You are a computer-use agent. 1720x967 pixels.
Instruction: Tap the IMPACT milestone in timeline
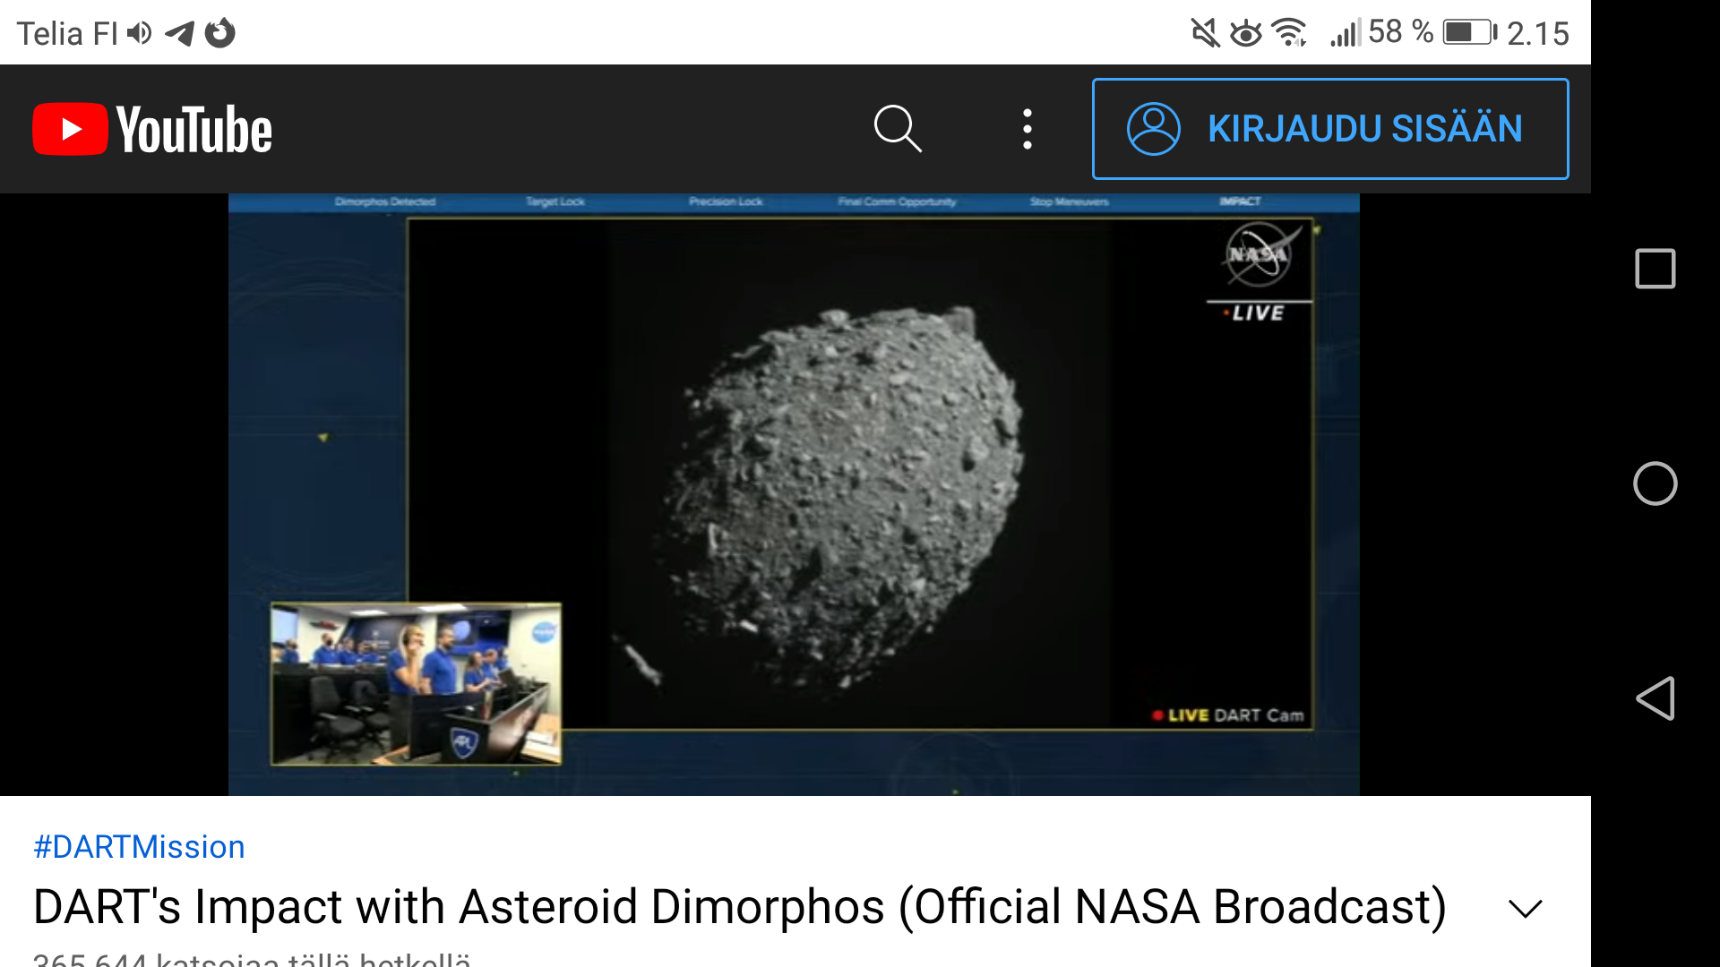point(1240,201)
